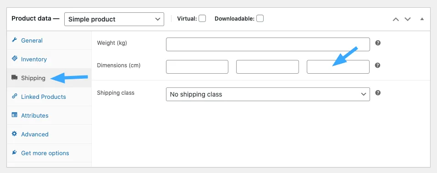
Task: Click the Shipping truck icon
Action: 14,77
